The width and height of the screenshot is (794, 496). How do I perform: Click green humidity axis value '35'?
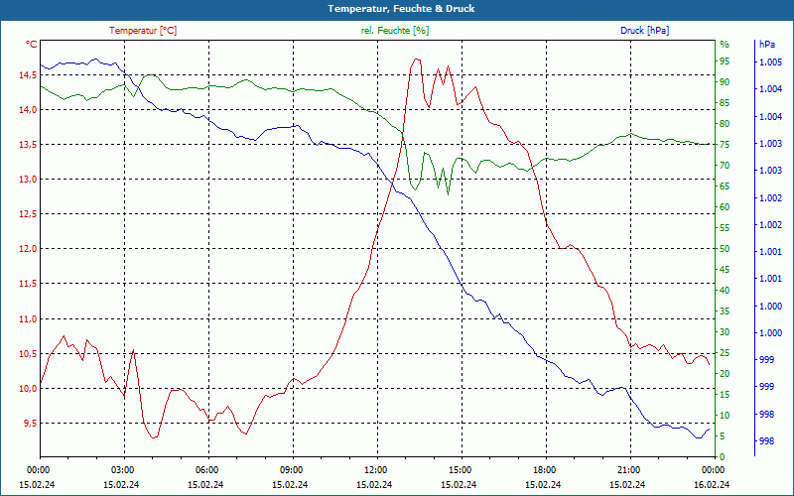pos(726,311)
